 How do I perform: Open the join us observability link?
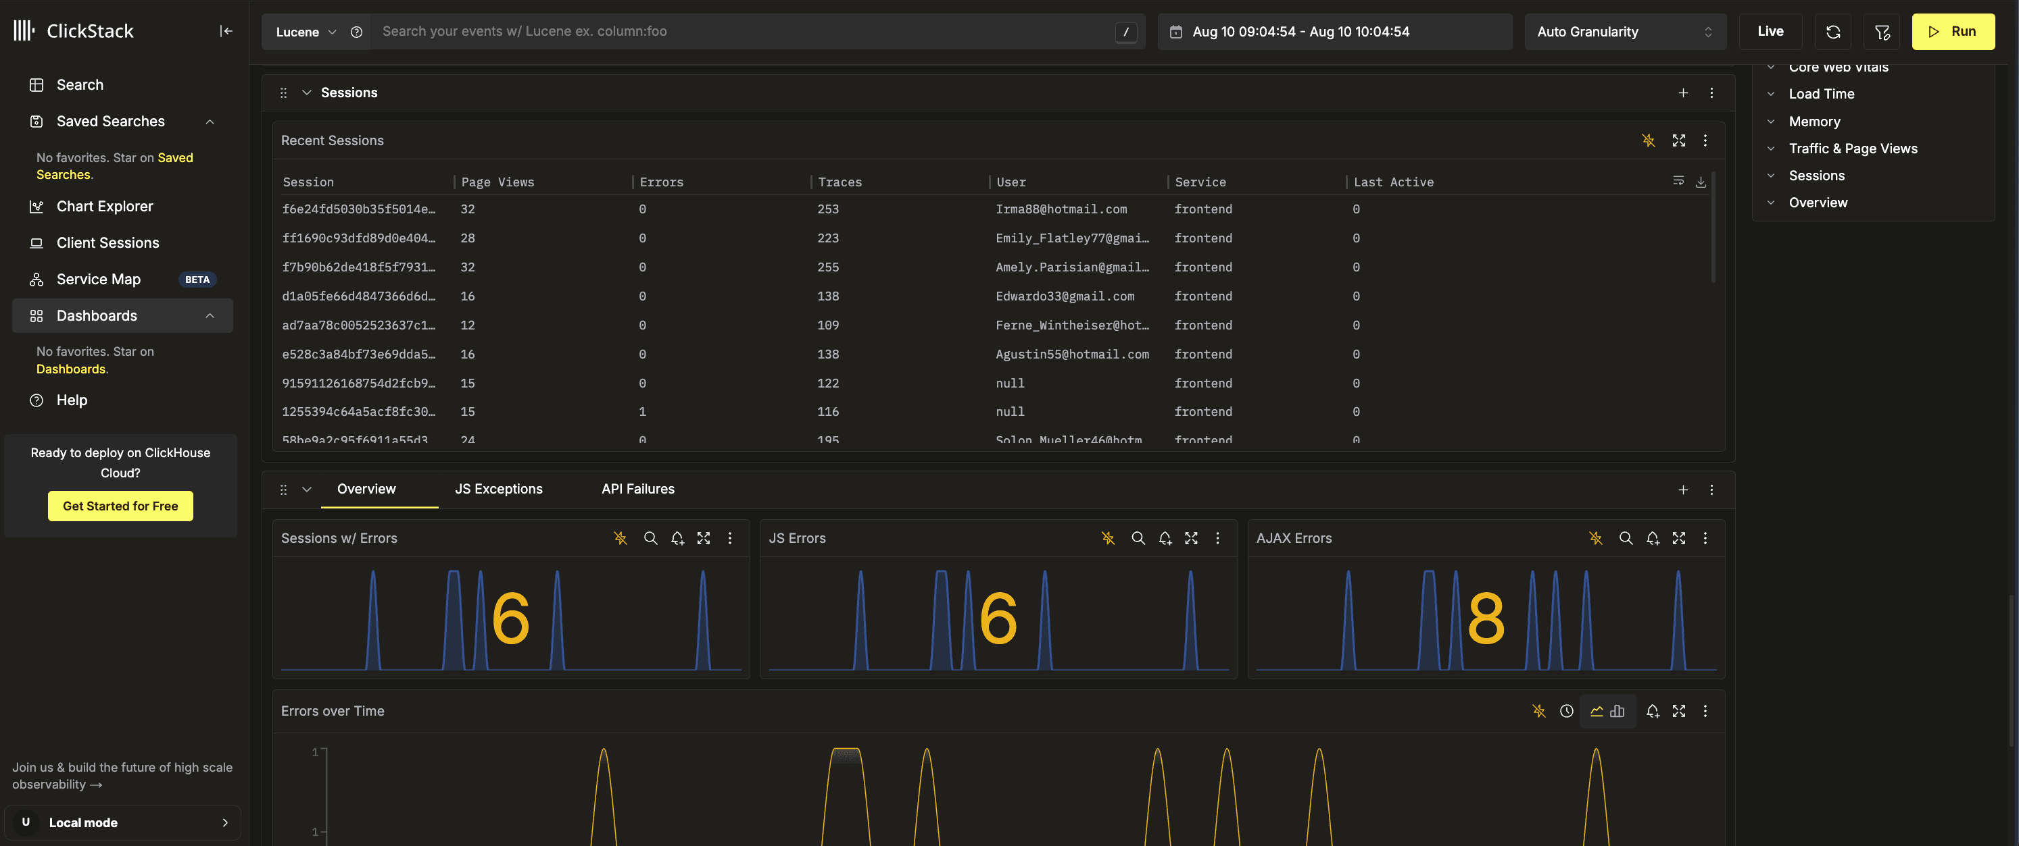point(122,776)
